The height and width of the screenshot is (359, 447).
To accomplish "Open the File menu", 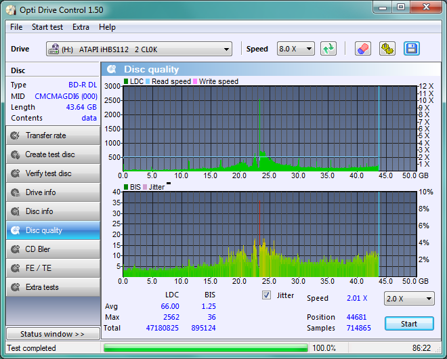I will pos(16,27).
